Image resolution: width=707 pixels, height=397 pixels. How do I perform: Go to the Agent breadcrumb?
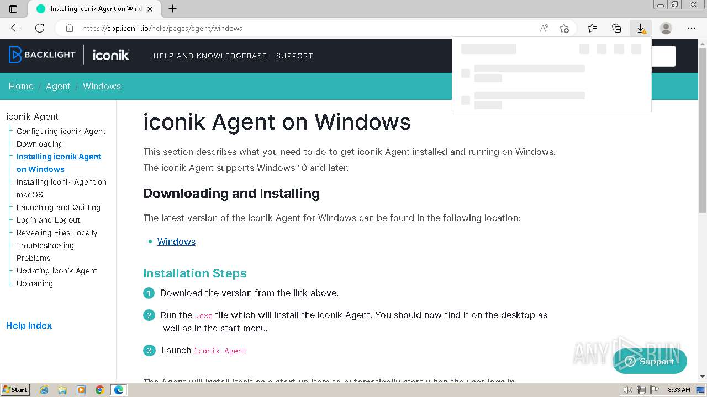(58, 86)
